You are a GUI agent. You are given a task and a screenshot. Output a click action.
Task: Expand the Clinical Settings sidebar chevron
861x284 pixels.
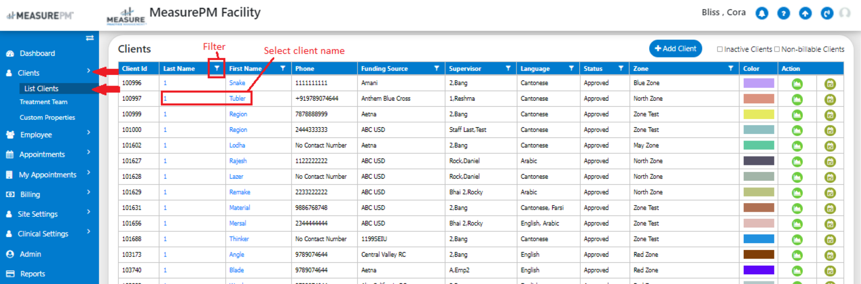[89, 232]
